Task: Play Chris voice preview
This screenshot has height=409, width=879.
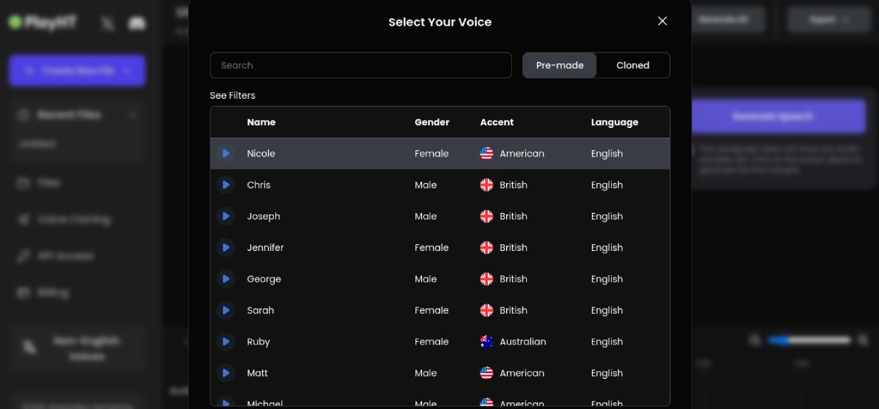Action: [x=226, y=185]
